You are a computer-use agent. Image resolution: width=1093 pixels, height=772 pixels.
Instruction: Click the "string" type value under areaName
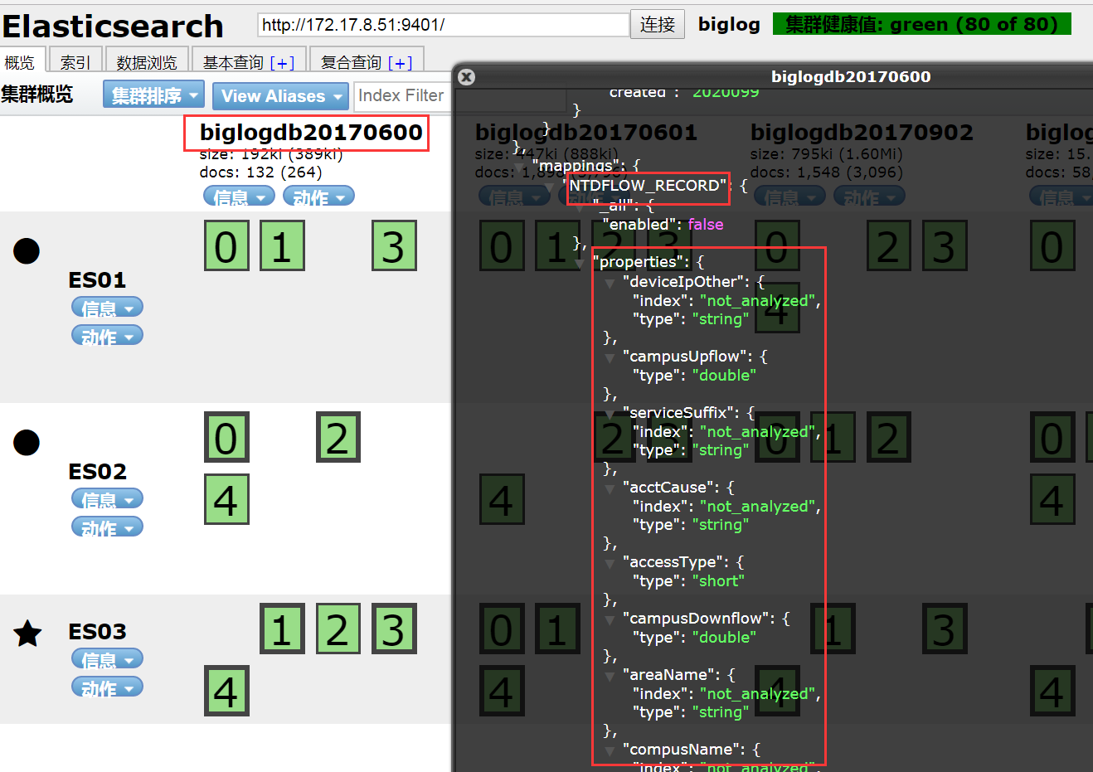click(721, 712)
